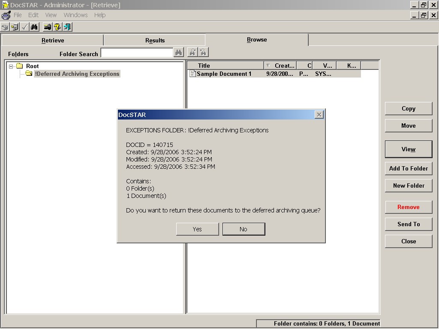This screenshot has width=439, height=329.
Task: Click the greyed-out scanner icon in the toolbar
Action: pos(5,27)
